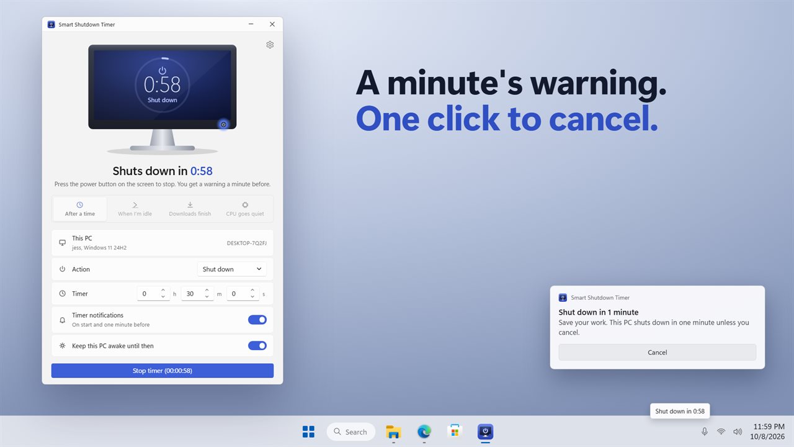Increase the timer hours value
This screenshot has height=447, width=794.
(163, 291)
